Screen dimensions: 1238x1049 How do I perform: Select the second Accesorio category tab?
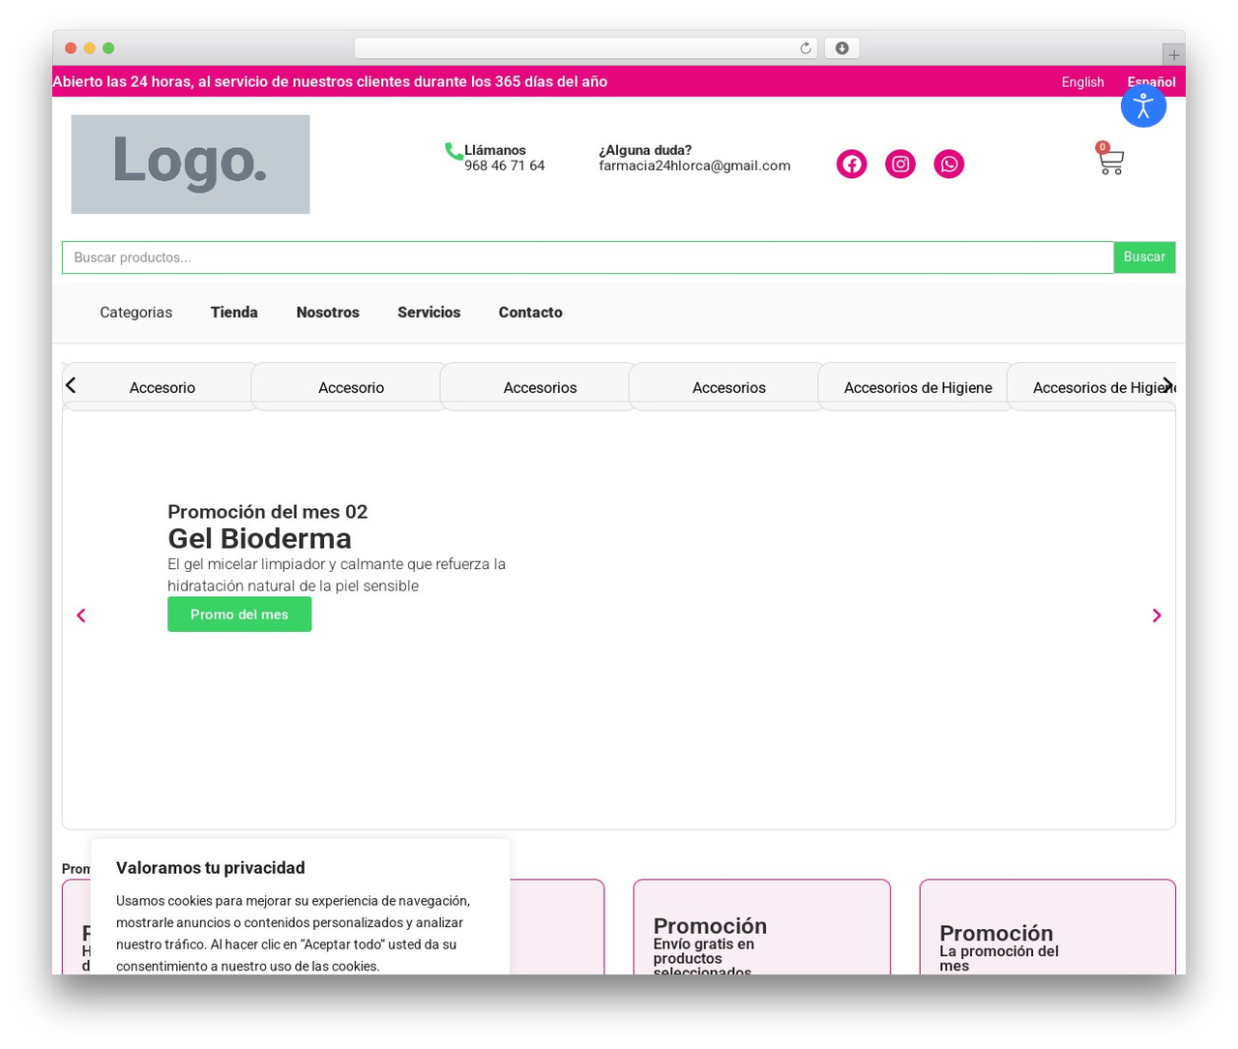(351, 387)
